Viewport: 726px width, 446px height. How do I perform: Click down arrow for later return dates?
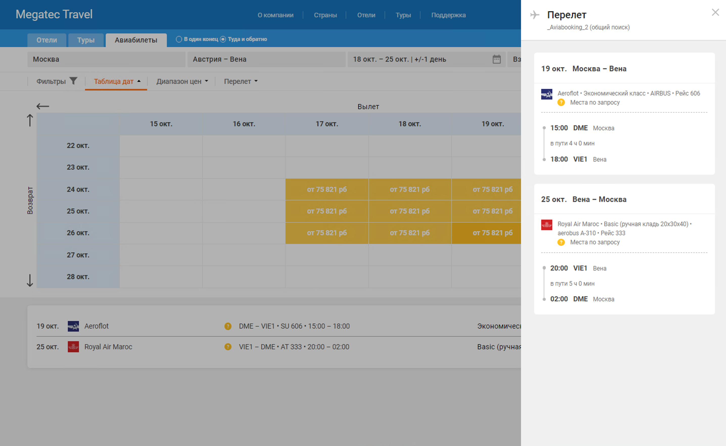pos(30,280)
